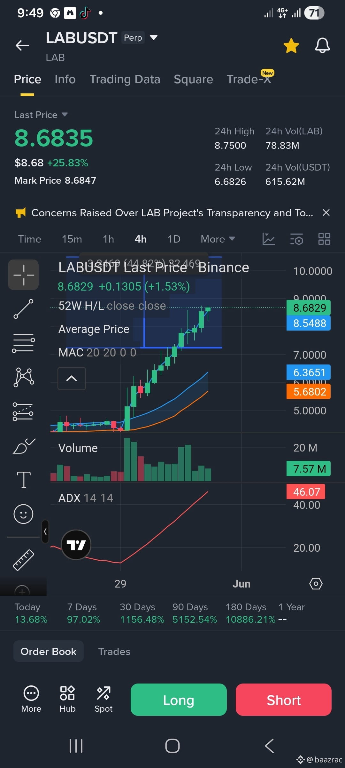
Task: Select the 1h interval
Action: pyautogui.click(x=108, y=239)
